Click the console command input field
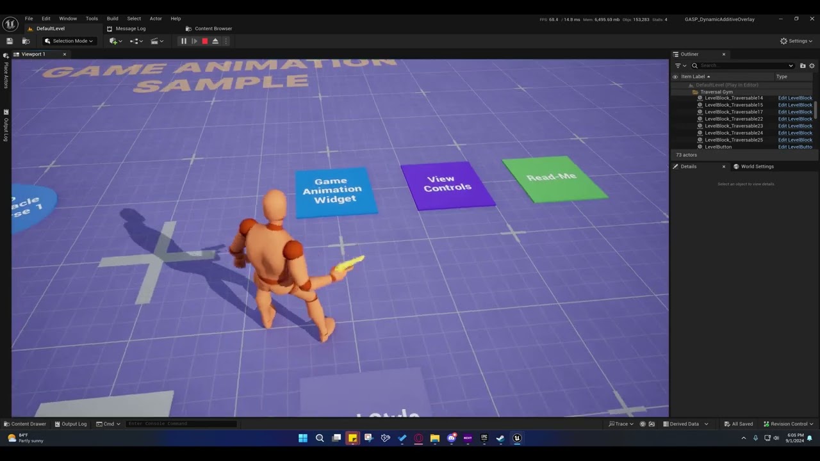 point(181,424)
